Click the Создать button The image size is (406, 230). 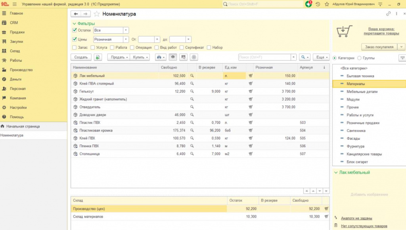click(81, 57)
